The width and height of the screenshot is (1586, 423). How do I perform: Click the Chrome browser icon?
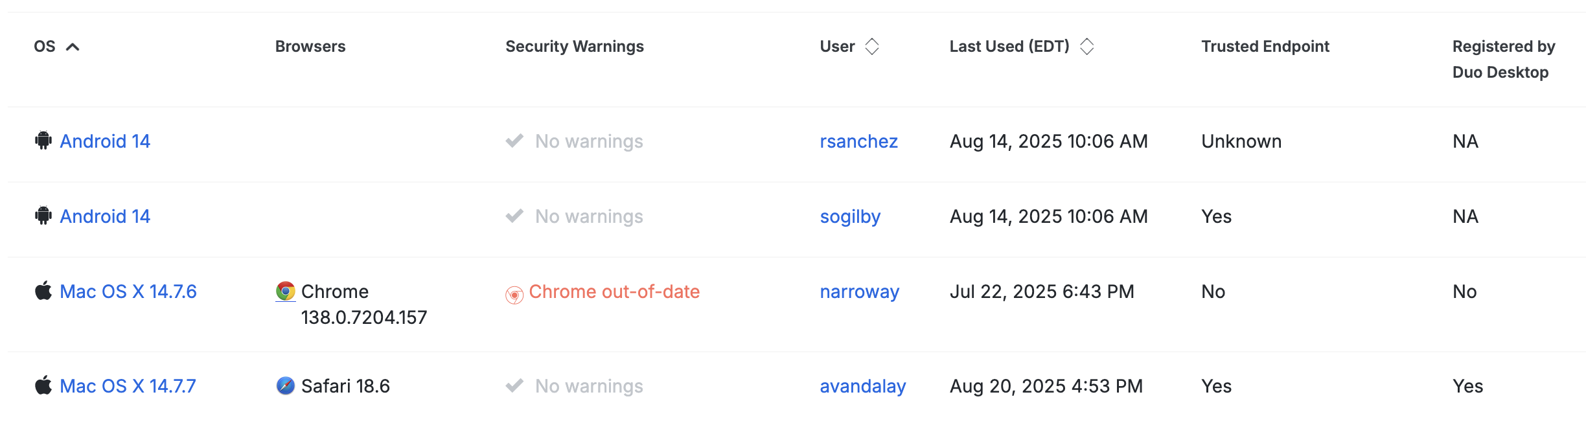[285, 292]
